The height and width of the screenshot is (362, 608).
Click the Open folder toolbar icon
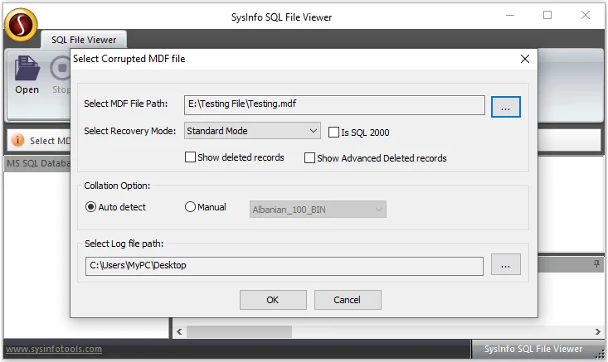(x=27, y=70)
